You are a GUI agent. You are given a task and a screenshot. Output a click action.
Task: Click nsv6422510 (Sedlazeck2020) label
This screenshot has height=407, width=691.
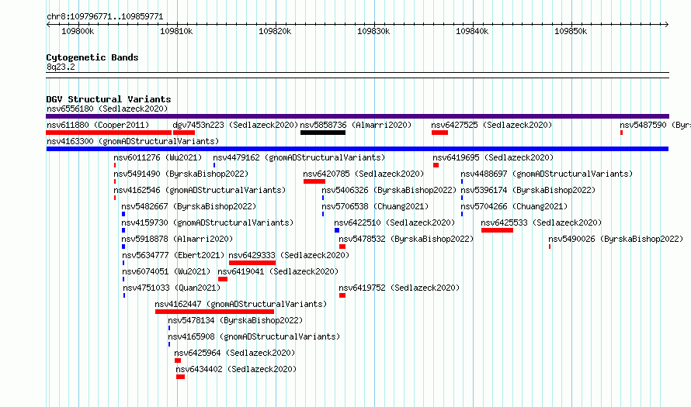point(394,222)
